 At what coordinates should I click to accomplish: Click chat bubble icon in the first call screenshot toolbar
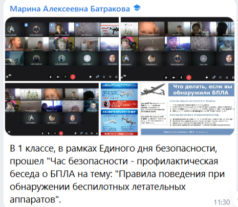tap(90, 77)
